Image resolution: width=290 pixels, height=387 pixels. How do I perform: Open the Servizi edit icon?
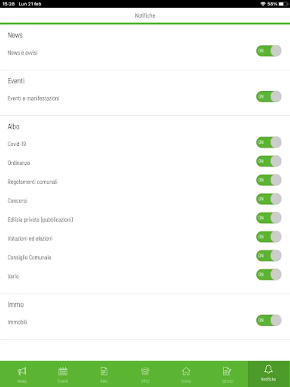[227, 371]
